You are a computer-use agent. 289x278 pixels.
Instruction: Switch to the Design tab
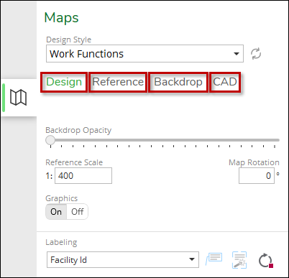pyautogui.click(x=64, y=82)
